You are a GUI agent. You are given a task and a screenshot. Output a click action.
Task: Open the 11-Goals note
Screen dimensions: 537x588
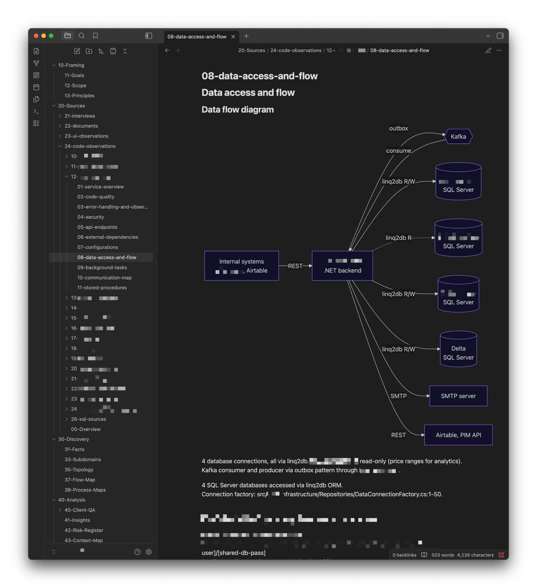[x=74, y=75]
